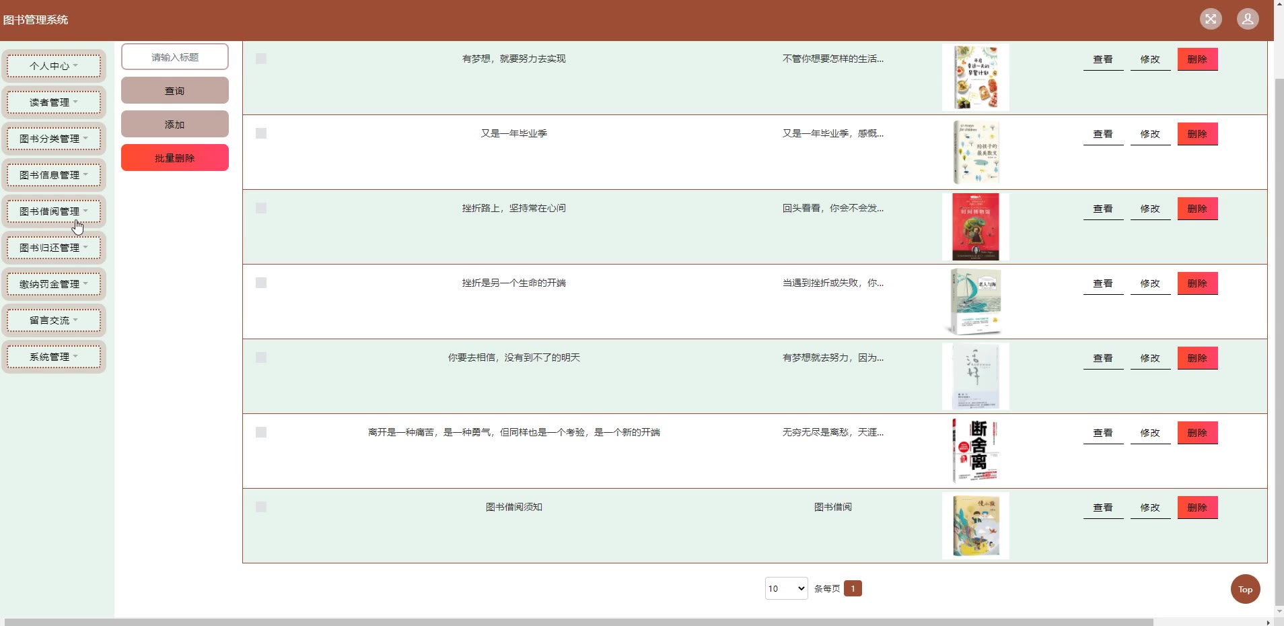Image resolution: width=1284 pixels, height=626 pixels.
Task: Open 活着 cover in 你要去相信 row
Action: coord(976,376)
